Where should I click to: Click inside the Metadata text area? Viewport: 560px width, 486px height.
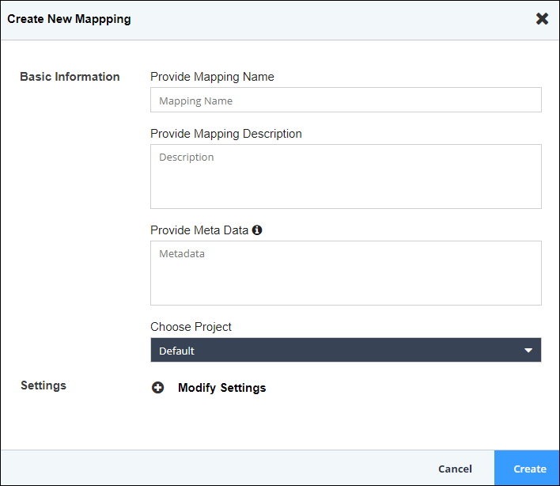[x=346, y=273]
